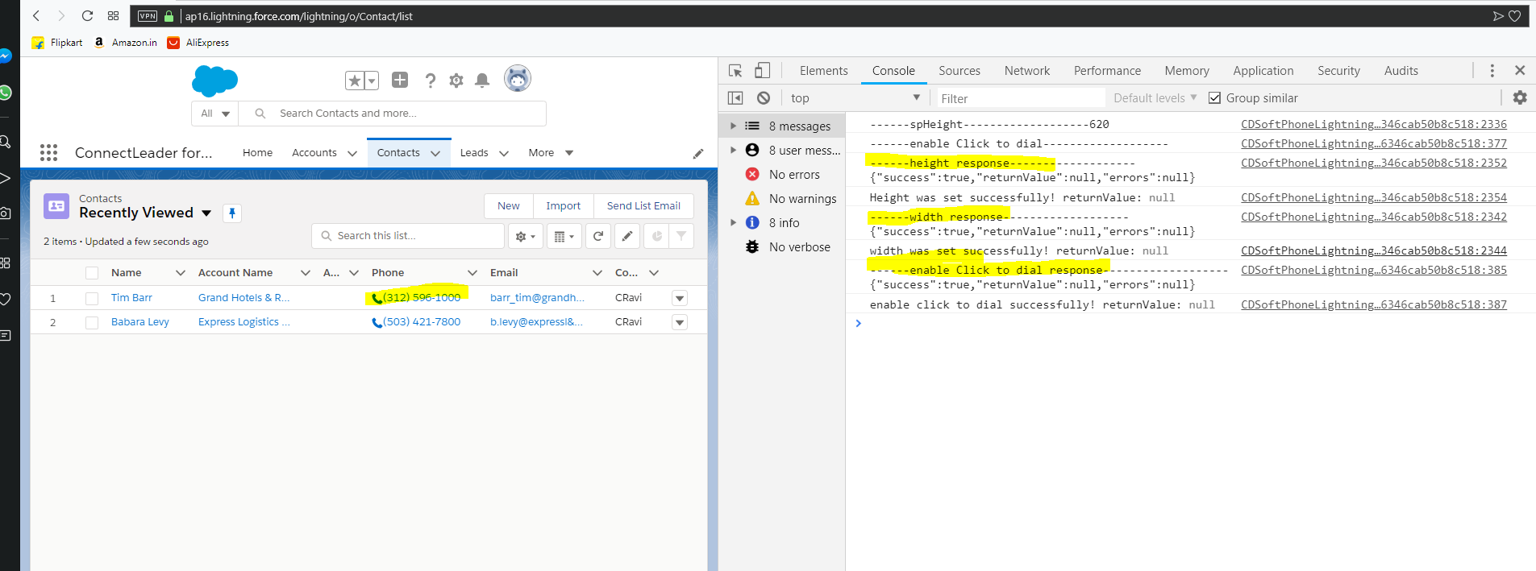Check the select-all rows checkbox
The width and height of the screenshot is (1536, 571).
[92, 273]
